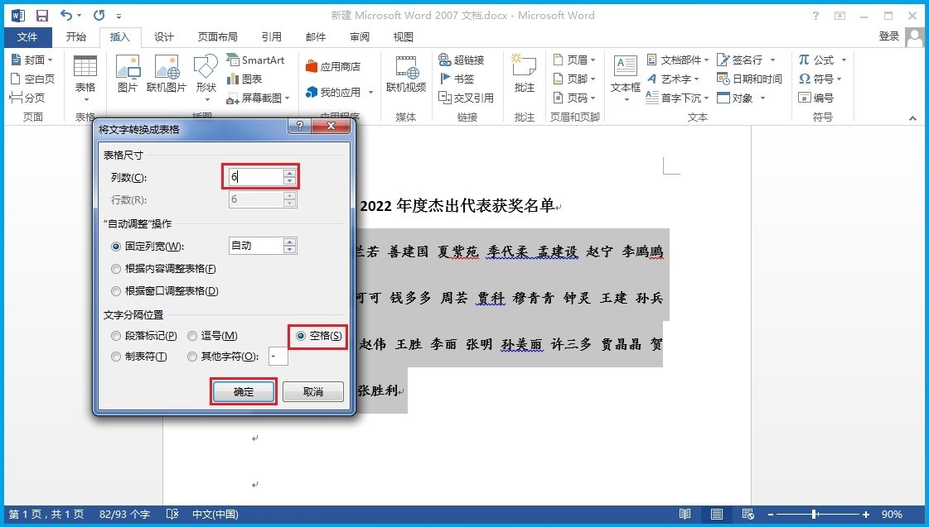Click zoom out minus button
This screenshot has width=929, height=527.
click(770, 515)
